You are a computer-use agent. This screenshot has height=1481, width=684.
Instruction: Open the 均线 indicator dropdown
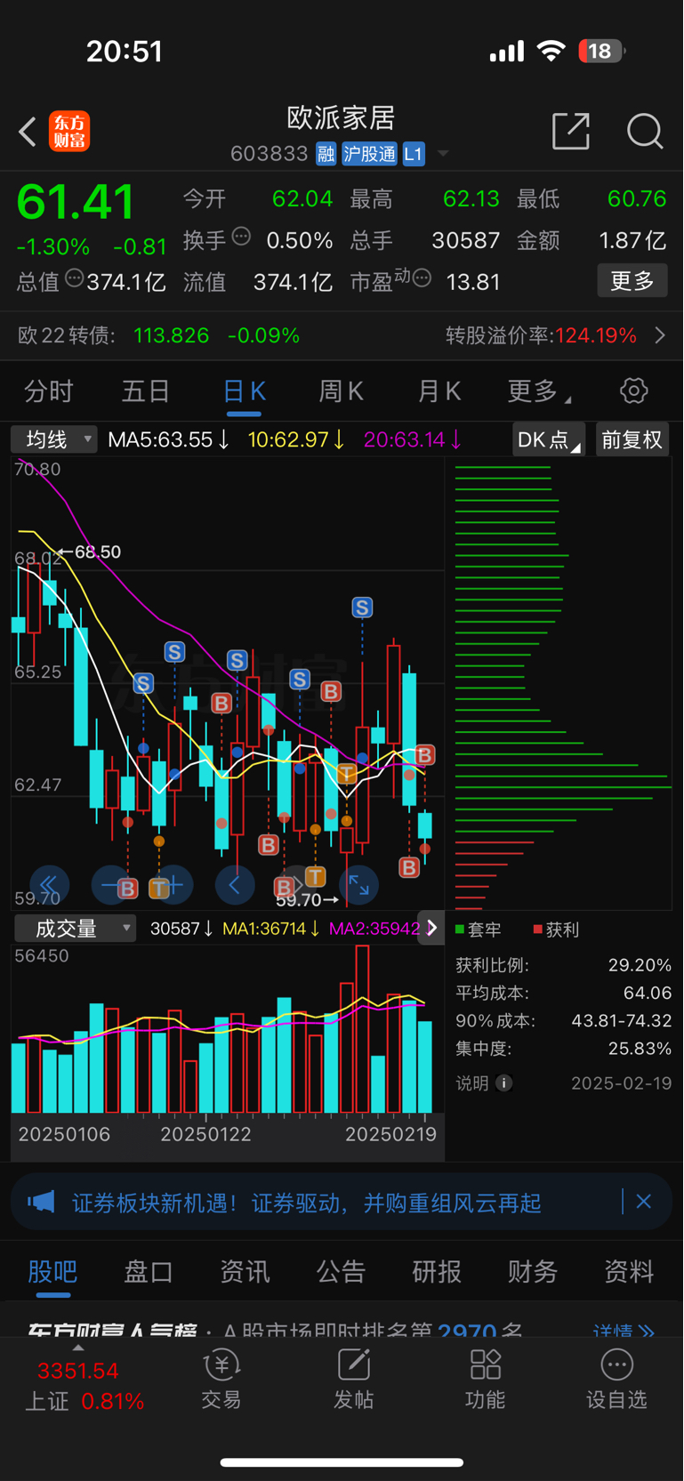[54, 439]
